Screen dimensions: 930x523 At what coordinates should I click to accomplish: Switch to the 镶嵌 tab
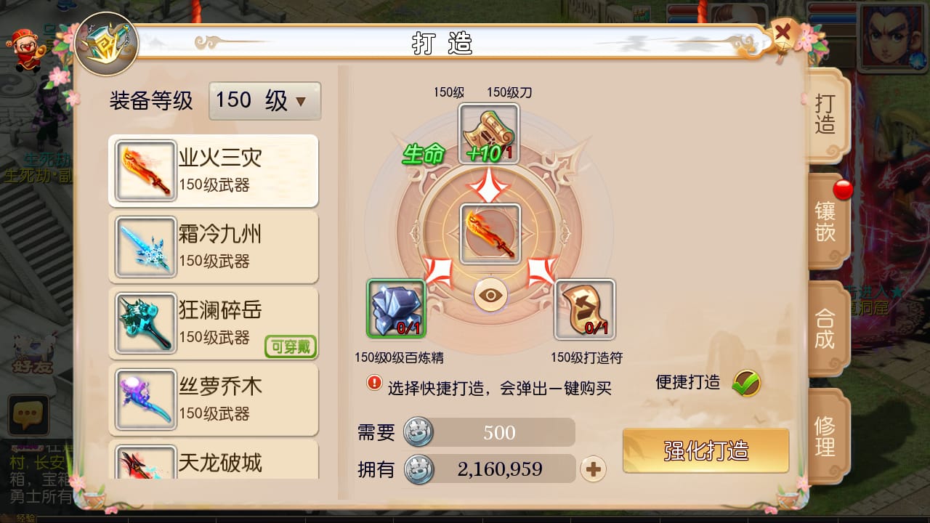pyautogui.click(x=826, y=222)
